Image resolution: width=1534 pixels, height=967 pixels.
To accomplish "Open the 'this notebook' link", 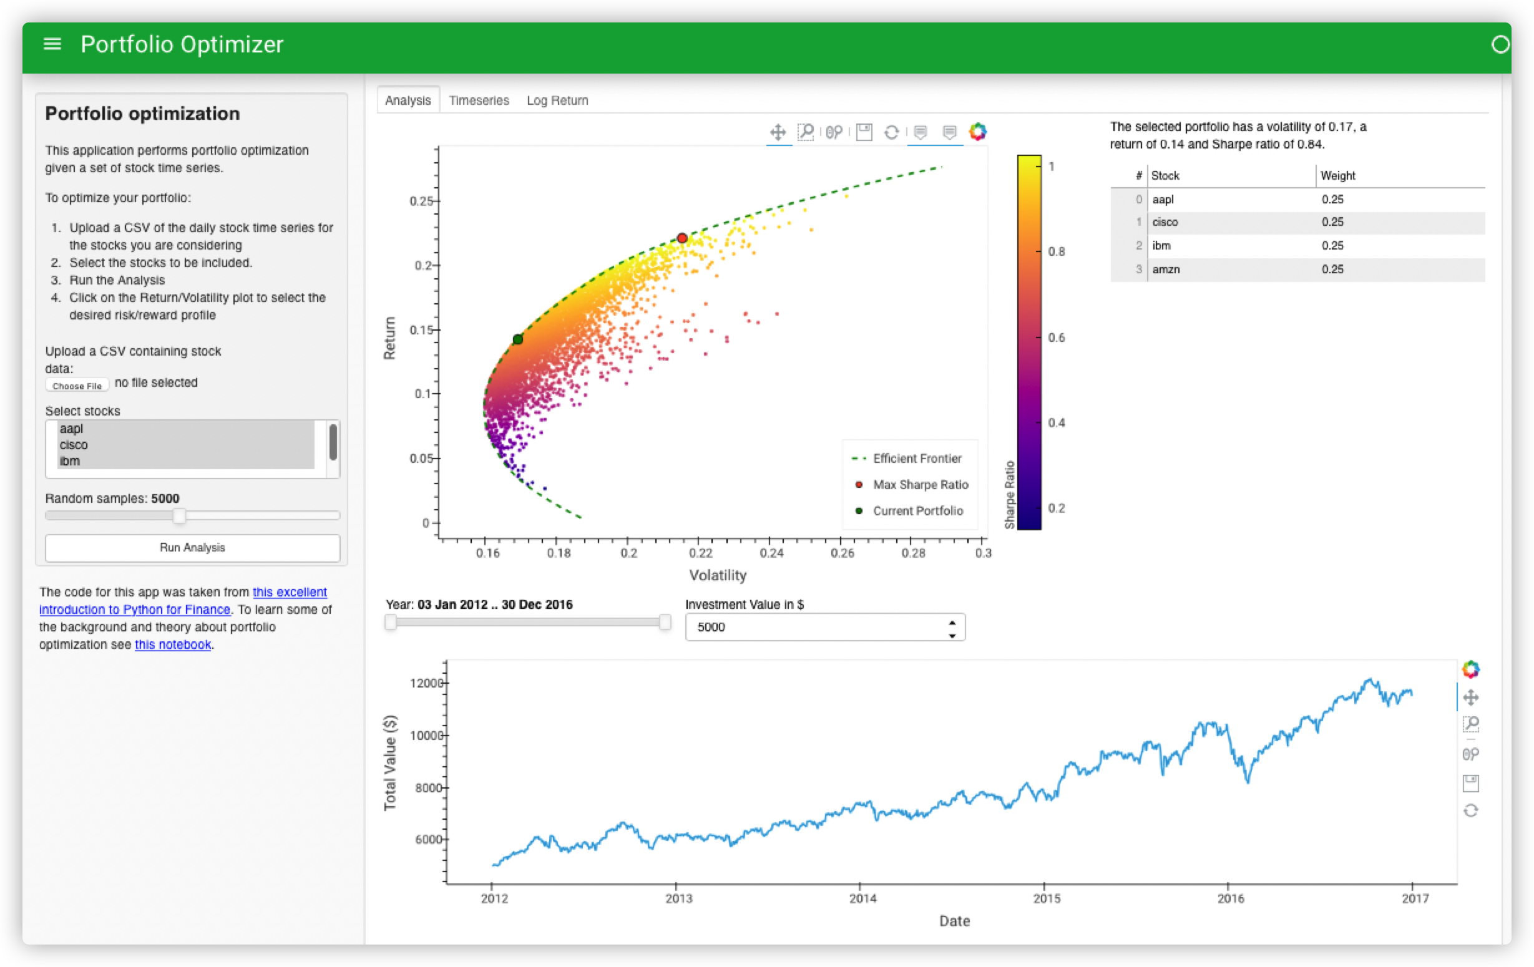I will (x=173, y=644).
